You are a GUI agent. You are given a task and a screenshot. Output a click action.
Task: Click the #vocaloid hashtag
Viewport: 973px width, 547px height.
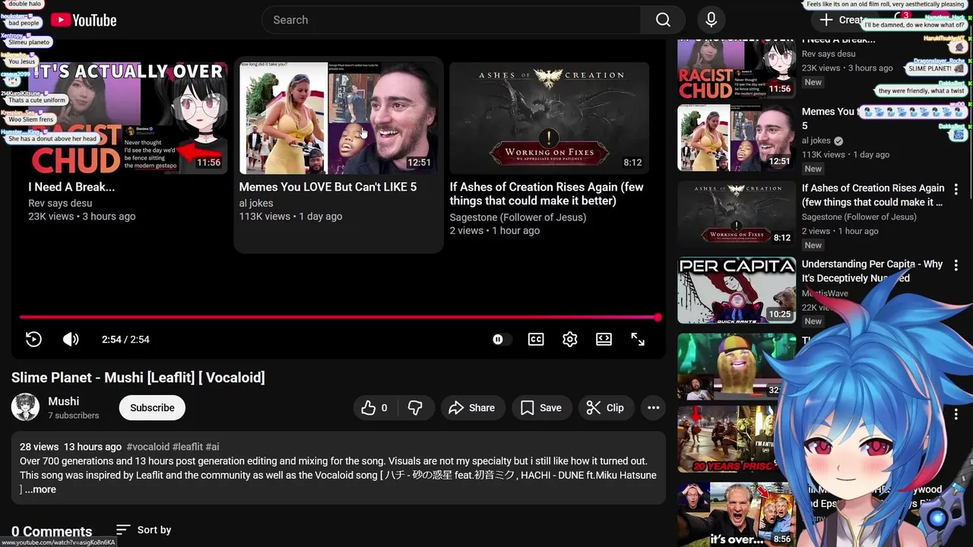click(x=147, y=447)
